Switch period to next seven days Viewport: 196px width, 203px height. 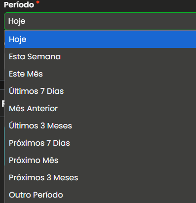coord(100,143)
